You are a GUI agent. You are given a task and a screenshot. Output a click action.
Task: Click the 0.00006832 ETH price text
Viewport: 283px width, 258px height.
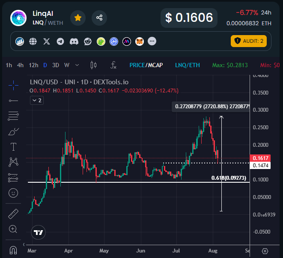249,23
